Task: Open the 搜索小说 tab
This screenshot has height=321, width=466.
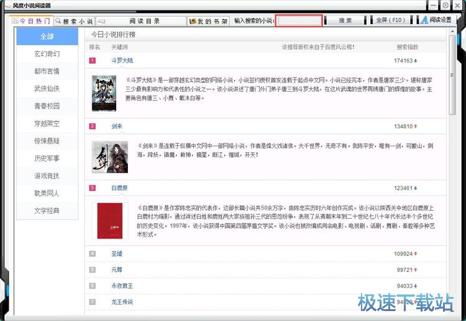Action: [x=78, y=20]
